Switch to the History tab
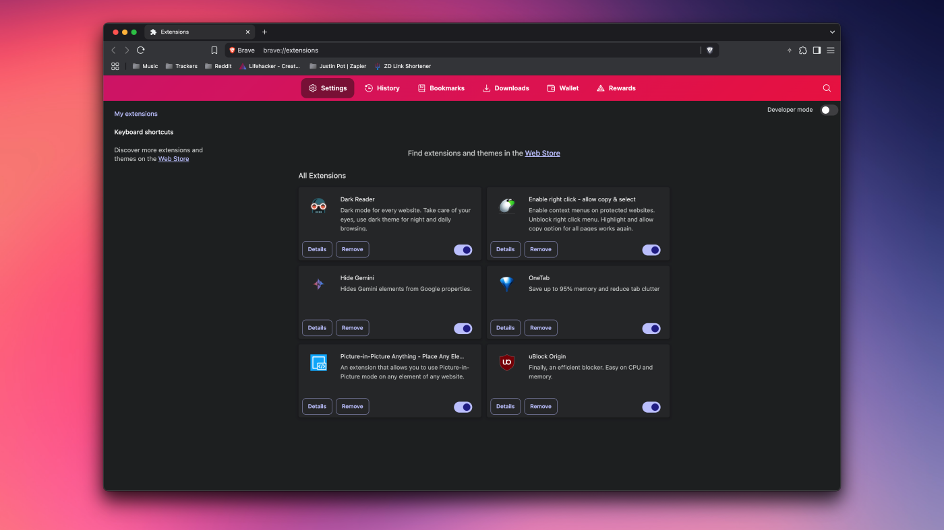The width and height of the screenshot is (944, 530). coord(382,88)
